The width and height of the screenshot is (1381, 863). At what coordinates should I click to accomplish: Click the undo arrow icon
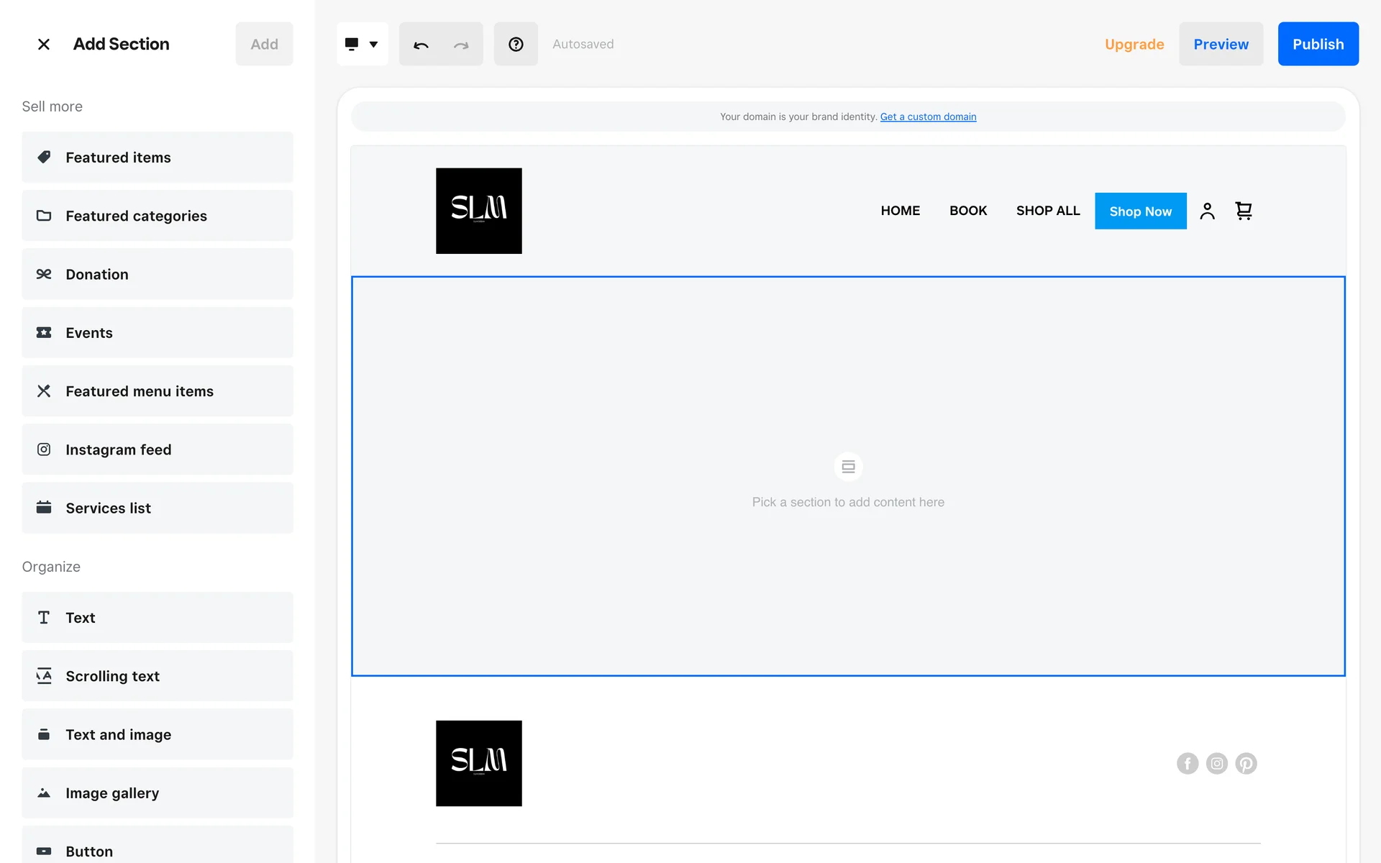(x=421, y=45)
